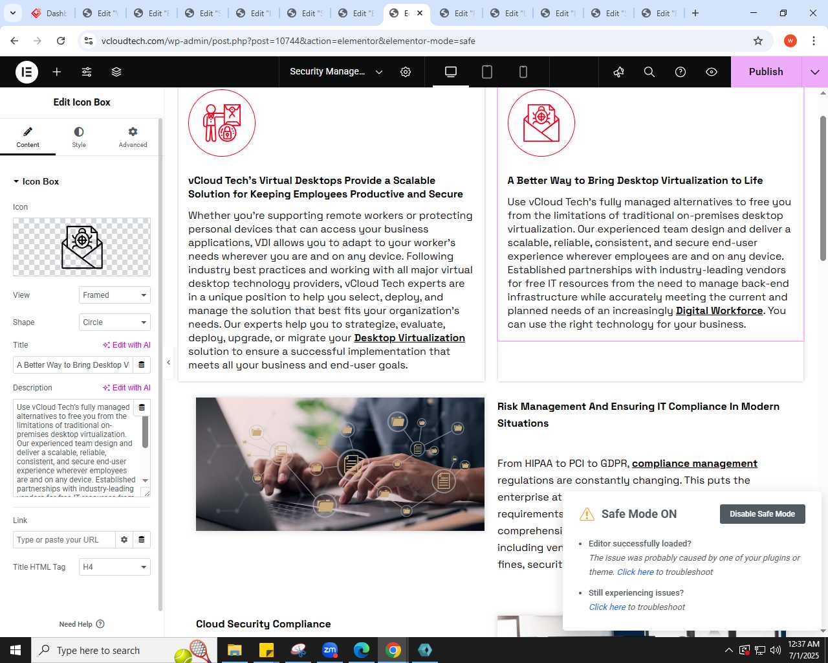Switch to the Dashb browser tab
The image size is (828, 663).
pos(49,13)
